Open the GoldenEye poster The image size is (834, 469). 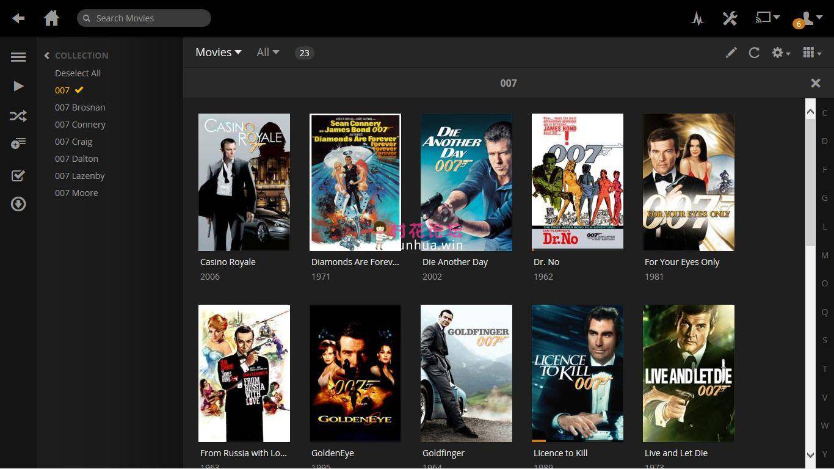click(355, 373)
